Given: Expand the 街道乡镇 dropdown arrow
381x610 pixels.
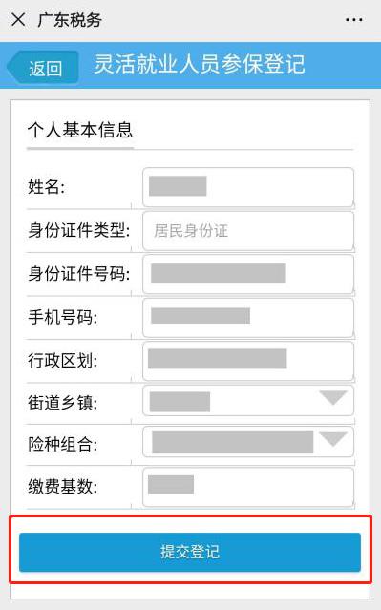Looking at the screenshot, I should tap(333, 397).
